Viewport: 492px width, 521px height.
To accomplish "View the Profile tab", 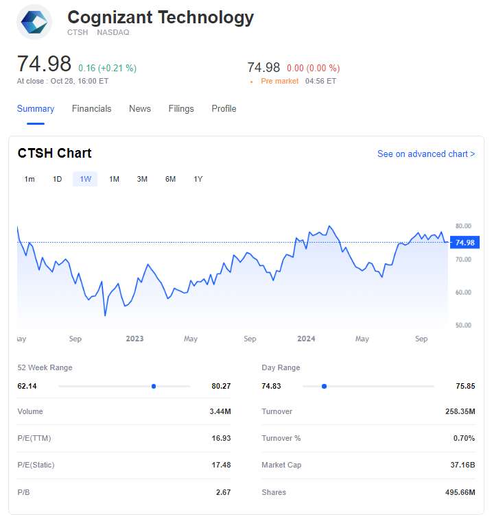I will coord(224,108).
